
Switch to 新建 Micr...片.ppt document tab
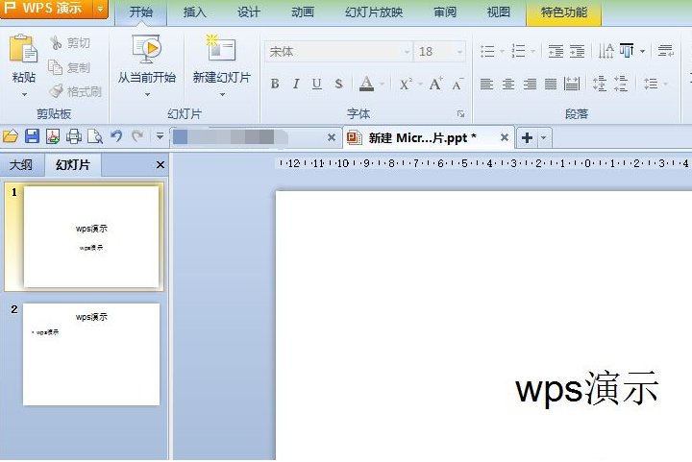tap(422, 138)
